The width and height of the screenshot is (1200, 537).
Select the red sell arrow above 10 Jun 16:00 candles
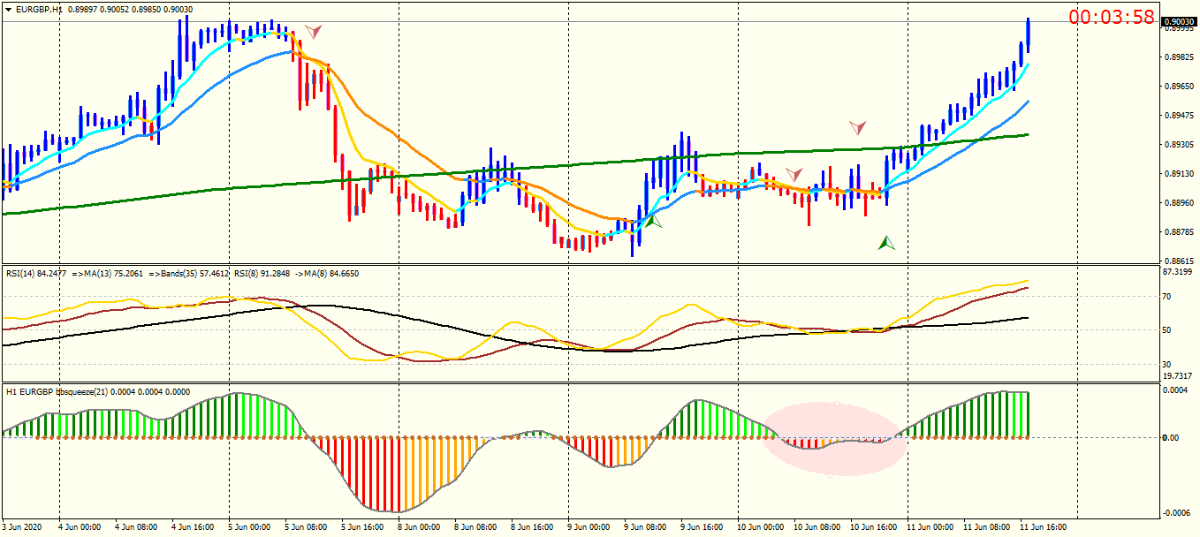pyautogui.click(x=858, y=128)
